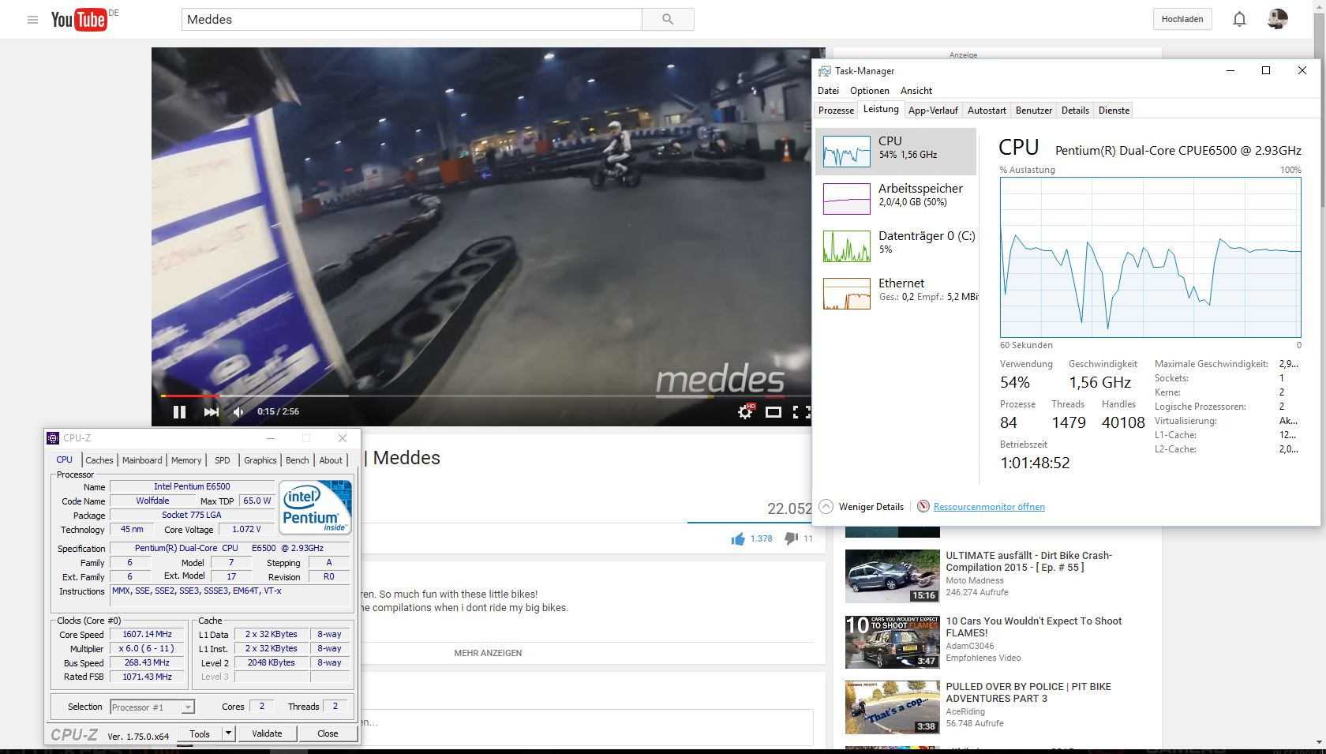Collapse Task-Manager with Weniger Details arrow
The height and width of the screenshot is (754, 1326).
pyautogui.click(x=826, y=506)
